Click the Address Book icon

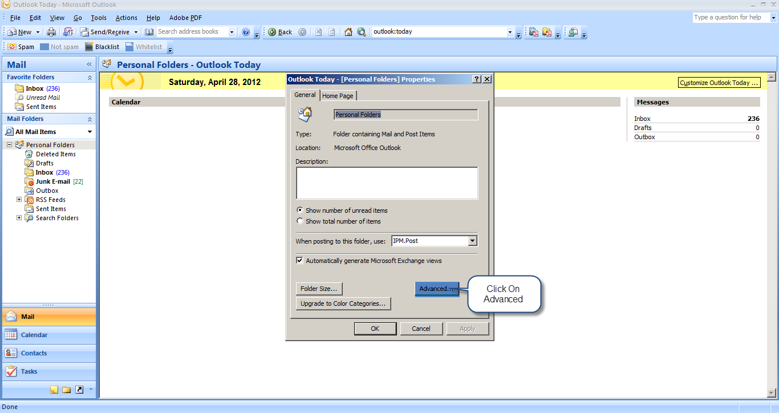149,32
